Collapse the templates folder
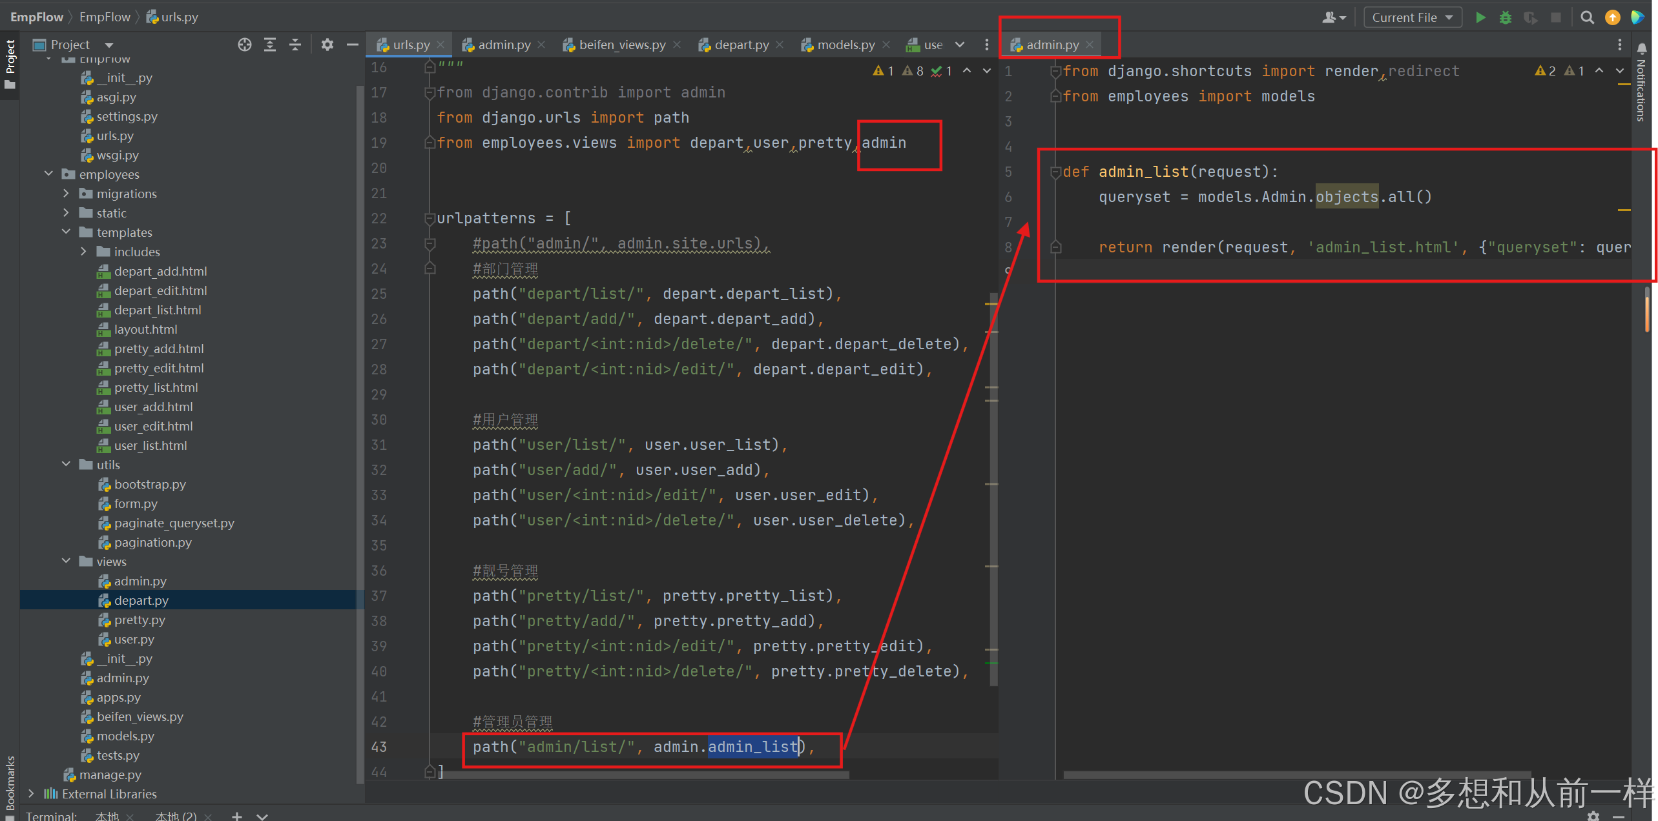This screenshot has height=821, width=1658. coord(66,232)
